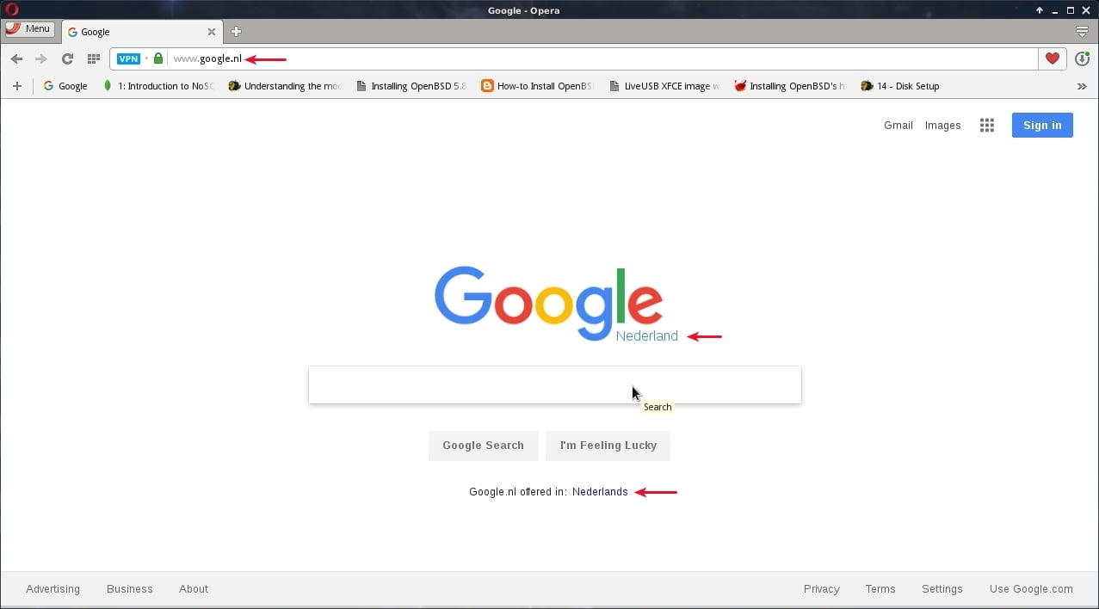Open Speed Dial grid icon
This screenshot has width=1099, height=609.
tap(94, 59)
